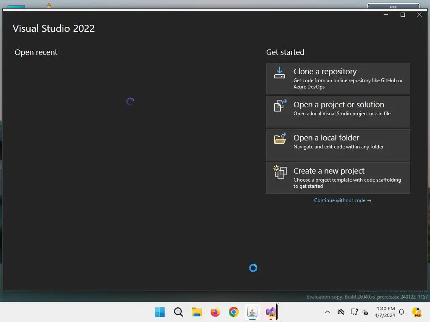This screenshot has height=322, width=430.
Task: Close the Visual Studio 2022 window
Action: coord(420,15)
